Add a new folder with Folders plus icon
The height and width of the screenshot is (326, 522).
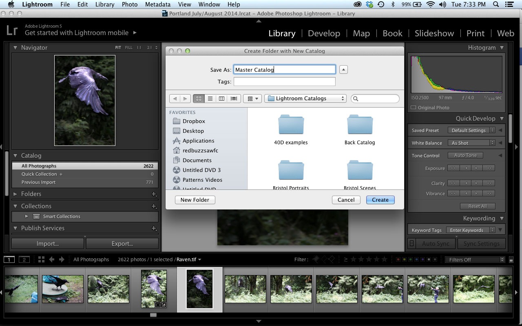tap(154, 194)
